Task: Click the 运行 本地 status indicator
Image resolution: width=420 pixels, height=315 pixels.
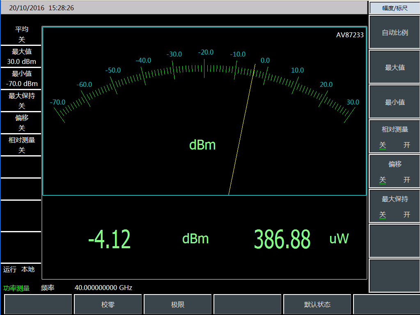Action: [x=19, y=270]
